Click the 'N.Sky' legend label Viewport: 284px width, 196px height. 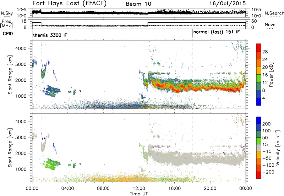click(7, 13)
